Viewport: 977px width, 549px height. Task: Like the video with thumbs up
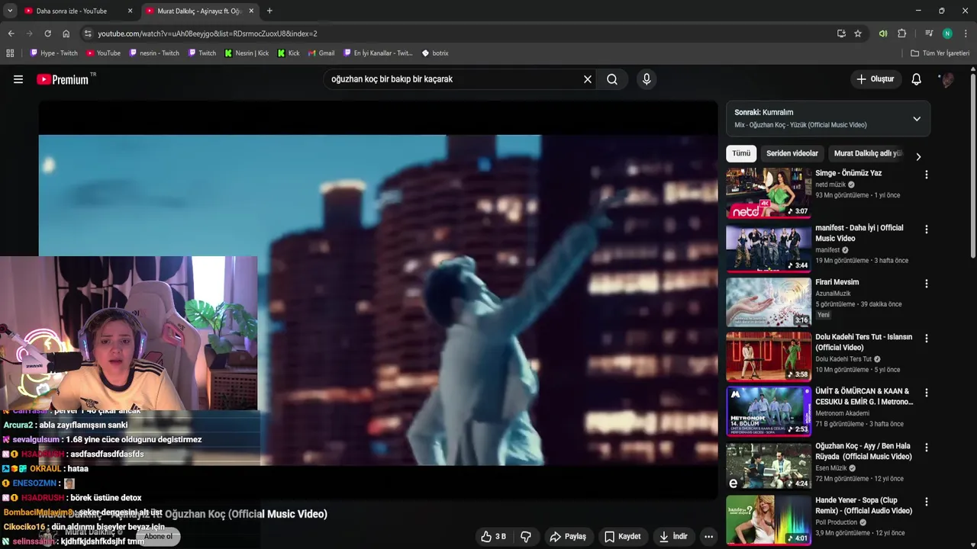493,537
